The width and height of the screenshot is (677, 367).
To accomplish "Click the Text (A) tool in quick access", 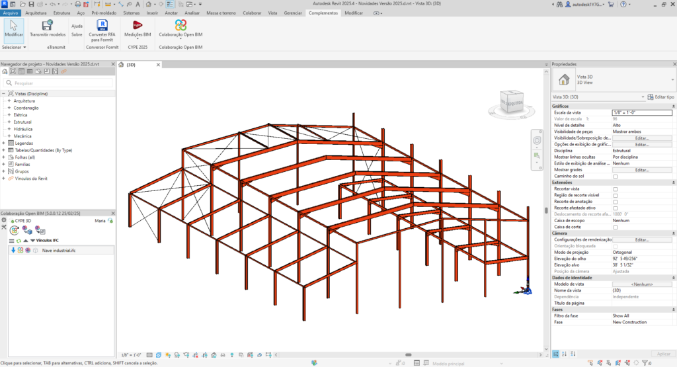I will (138, 4).
